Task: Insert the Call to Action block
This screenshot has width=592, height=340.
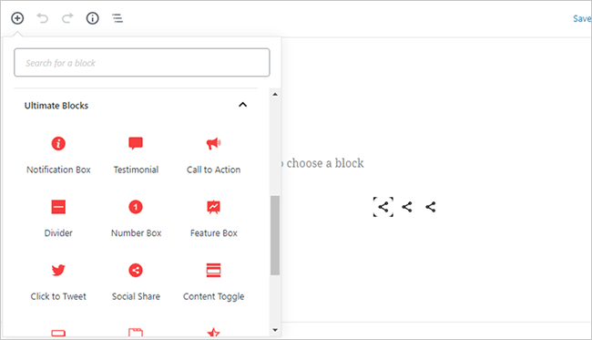Action: [214, 155]
